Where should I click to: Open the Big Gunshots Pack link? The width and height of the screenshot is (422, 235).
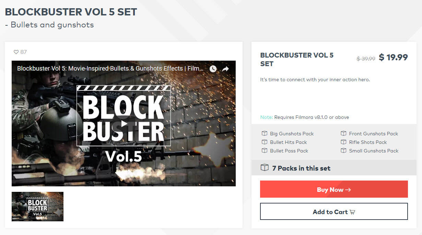tap(292, 134)
